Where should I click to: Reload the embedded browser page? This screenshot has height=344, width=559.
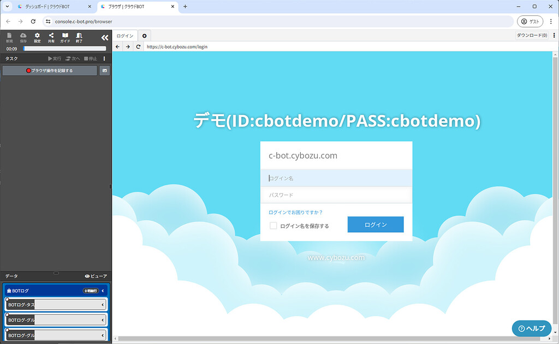point(138,47)
